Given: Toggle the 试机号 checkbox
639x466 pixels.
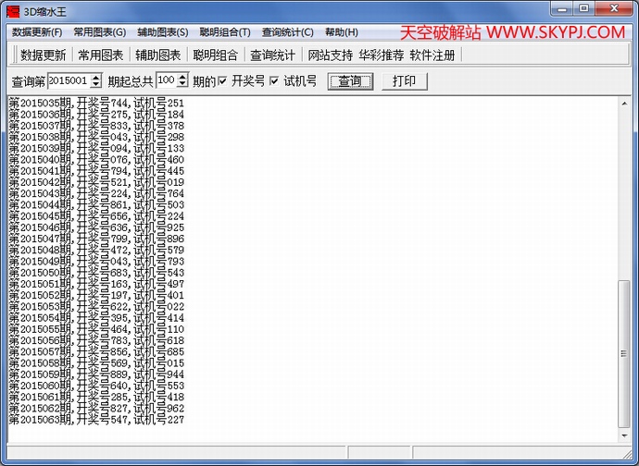Looking at the screenshot, I should [x=274, y=81].
